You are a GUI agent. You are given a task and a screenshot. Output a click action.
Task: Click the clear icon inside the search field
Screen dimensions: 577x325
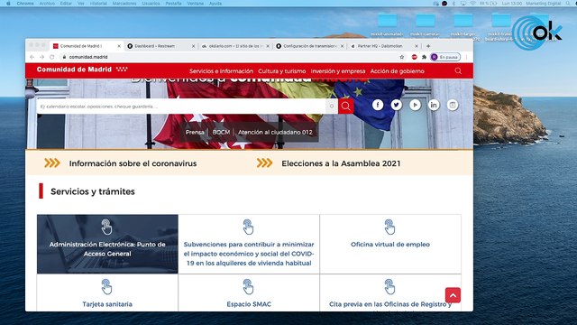[332, 107]
